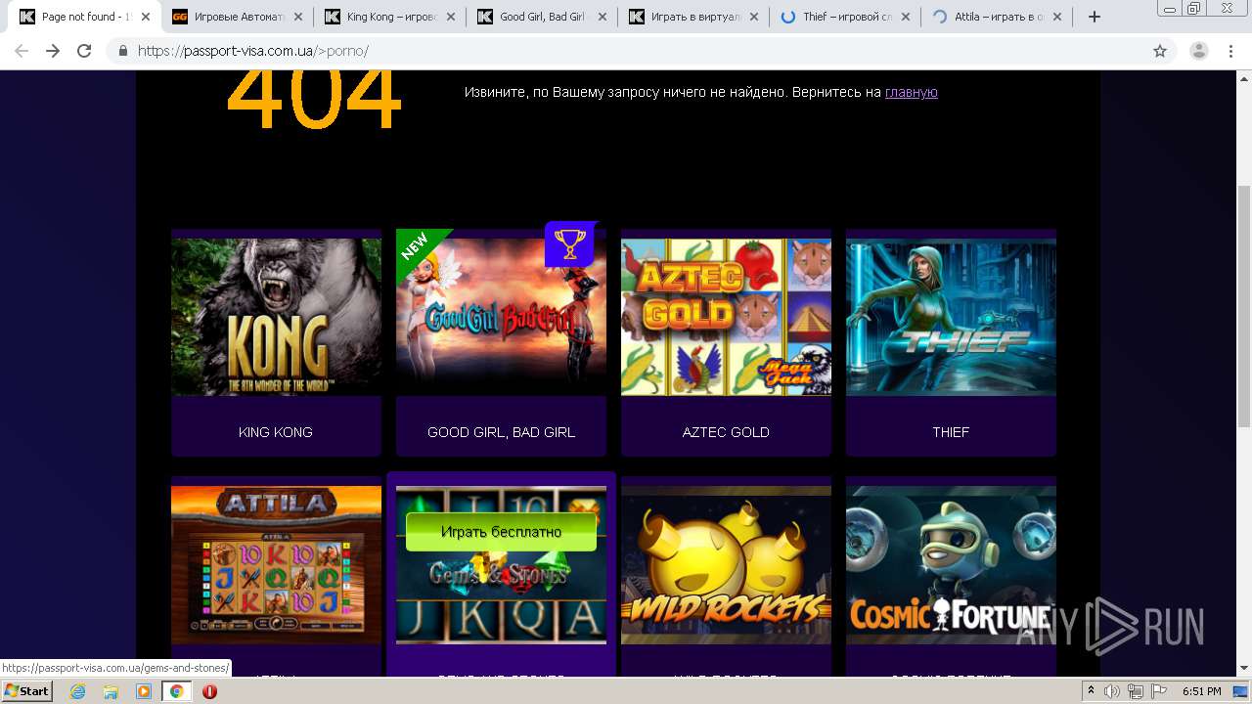The width and height of the screenshot is (1252, 704).
Task: Open the Windows Start menu
Action: 26,691
